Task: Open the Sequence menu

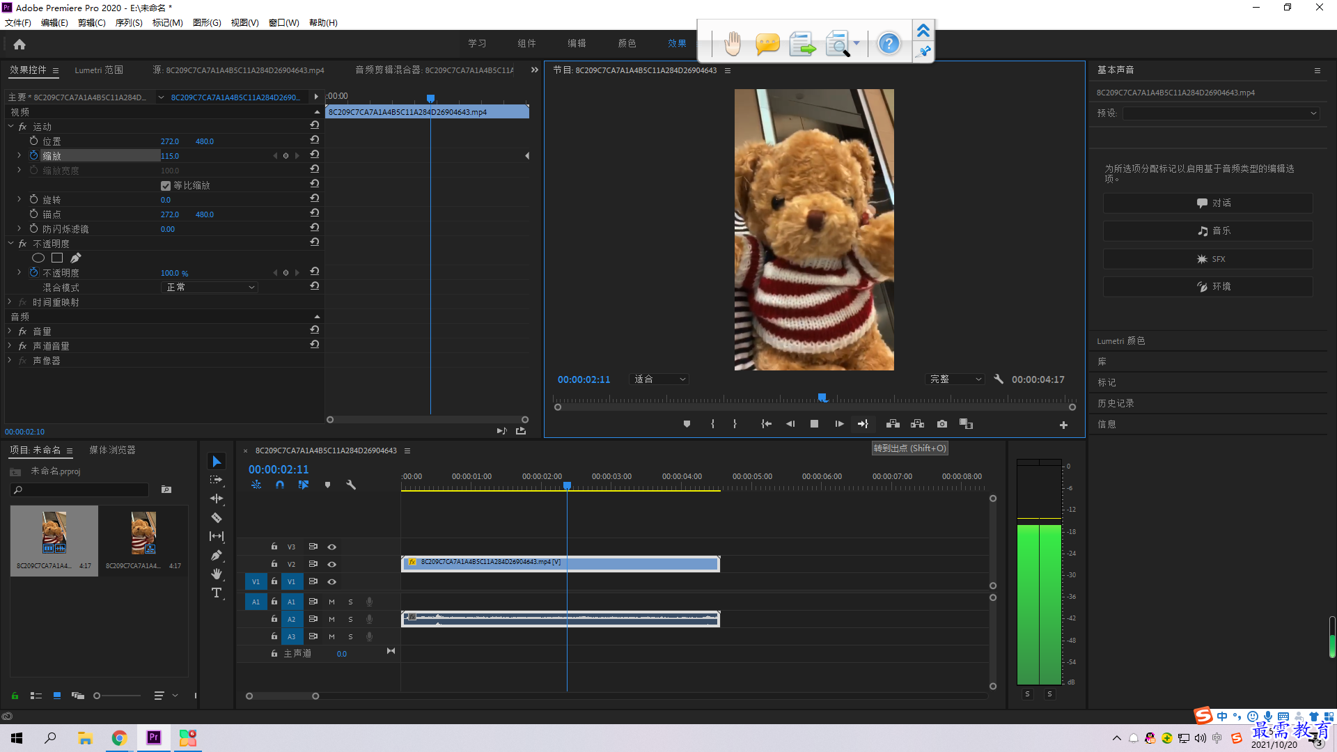Action: 129,23
